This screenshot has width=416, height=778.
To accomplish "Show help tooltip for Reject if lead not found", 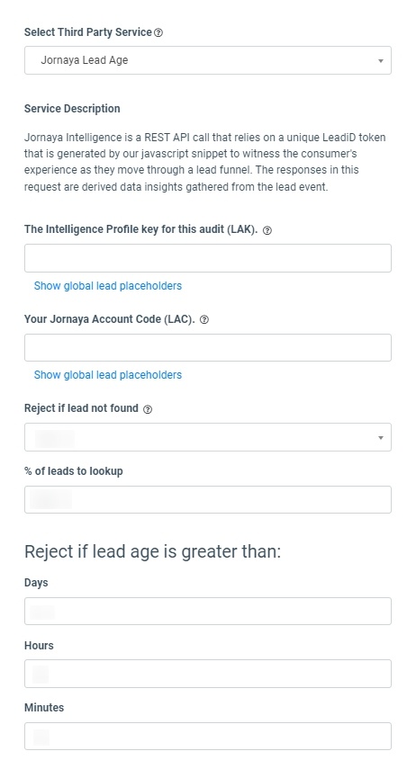I will pos(147,409).
